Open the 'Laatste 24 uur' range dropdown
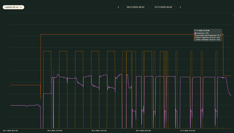The width and height of the screenshot is (234, 133). [13, 7]
